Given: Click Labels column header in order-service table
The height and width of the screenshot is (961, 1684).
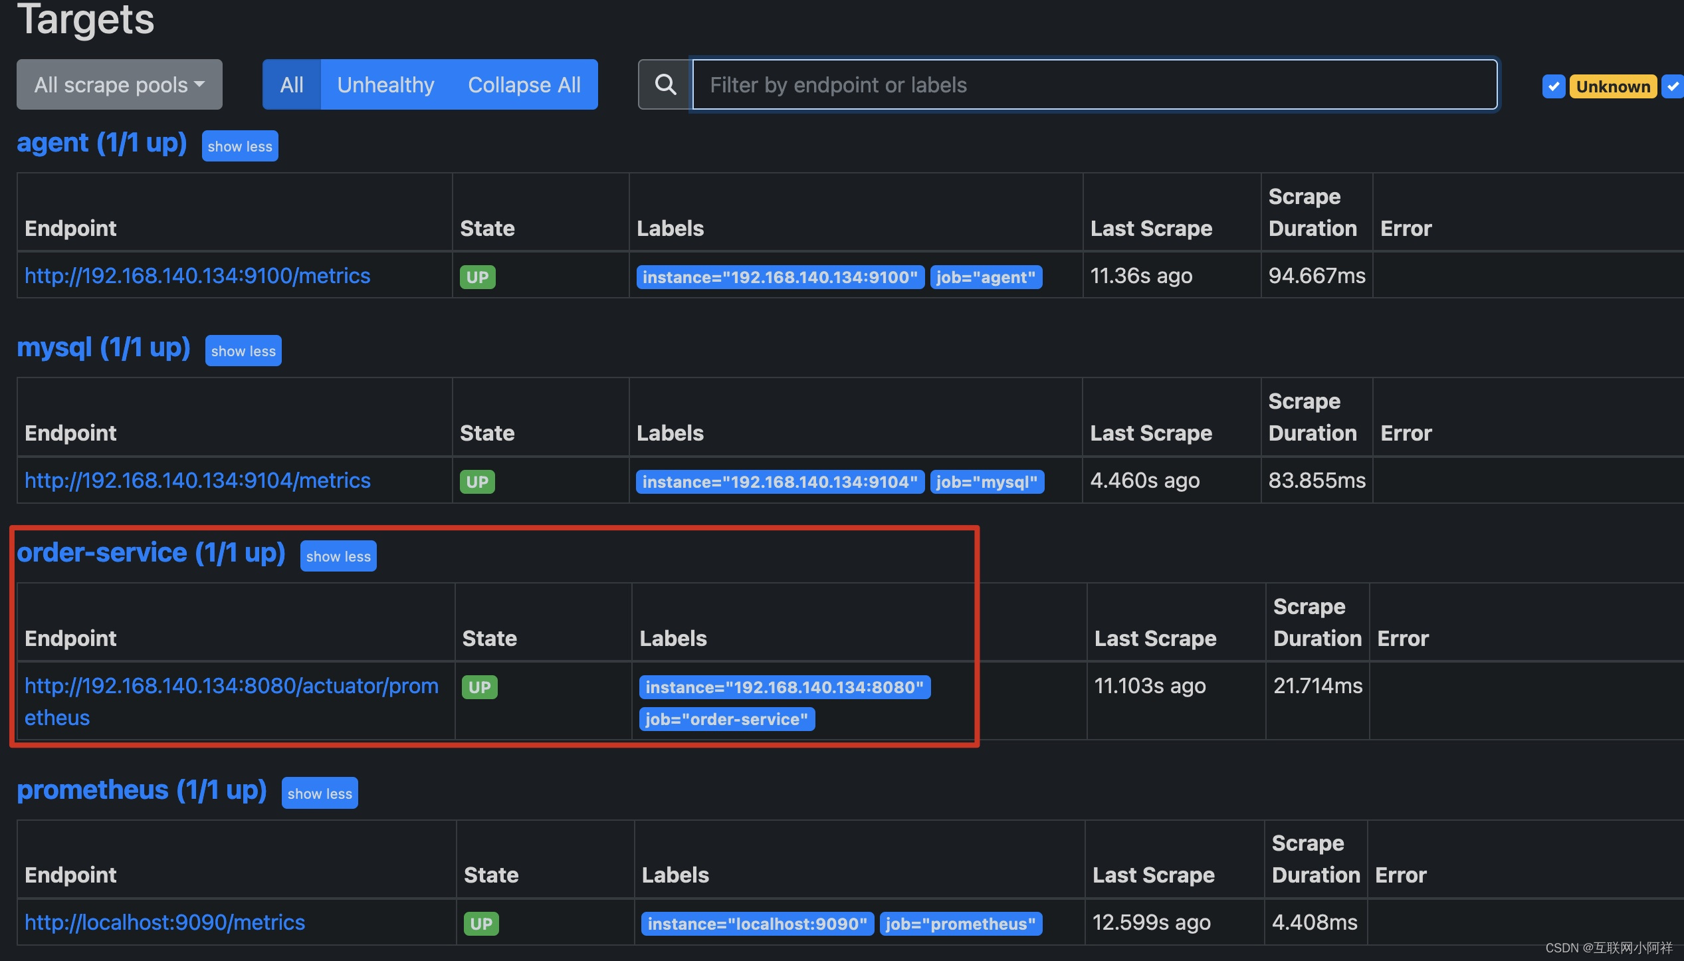Looking at the screenshot, I should pyautogui.click(x=673, y=639).
